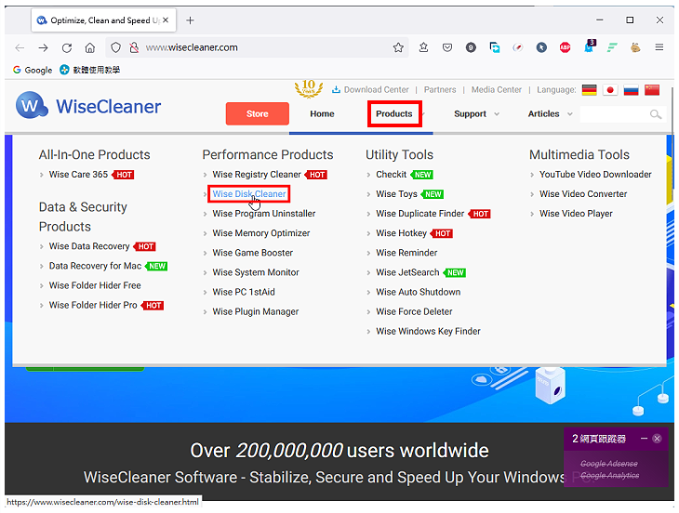Open Data Recovery for Mac

click(x=95, y=266)
